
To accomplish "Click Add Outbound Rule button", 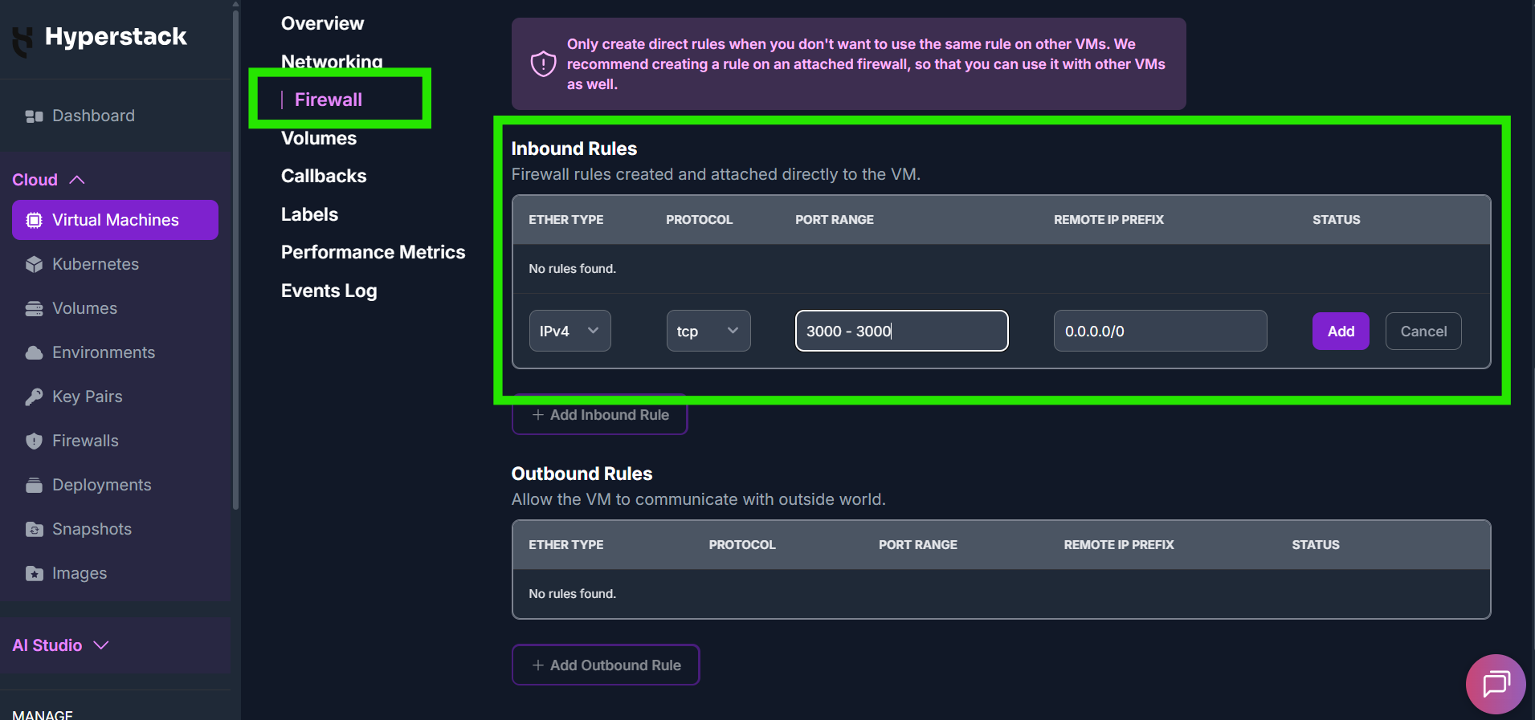I will pos(606,665).
